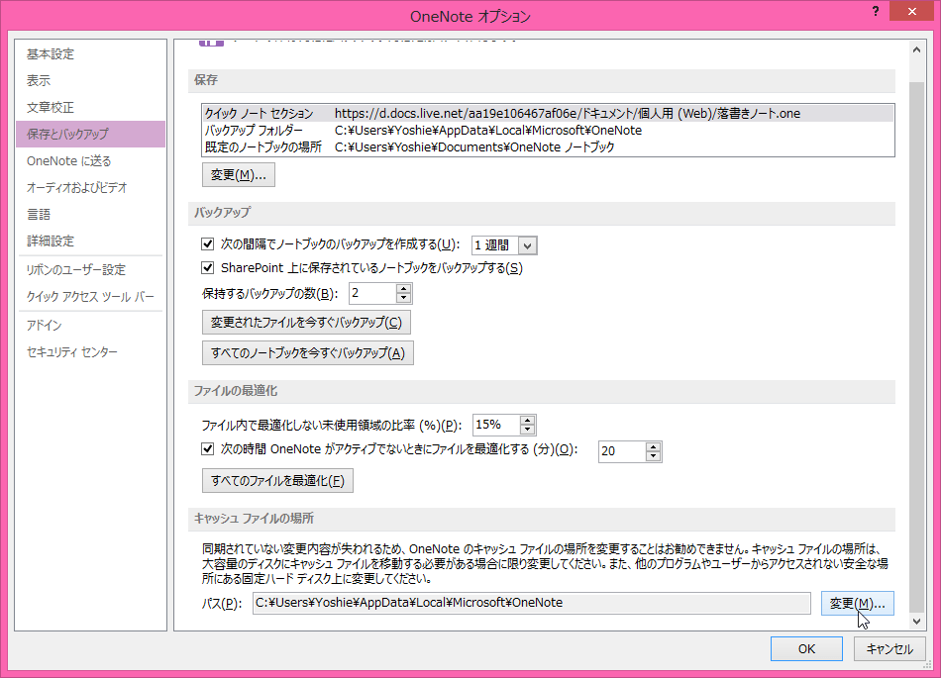Image resolution: width=941 pixels, height=678 pixels.
Task: Open リボンのユーザー設定
Action: 90,270
